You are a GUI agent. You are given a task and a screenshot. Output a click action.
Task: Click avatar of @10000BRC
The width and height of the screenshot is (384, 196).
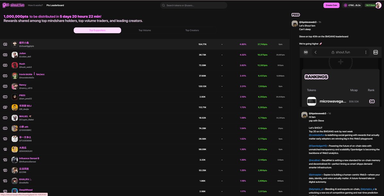click(15, 128)
